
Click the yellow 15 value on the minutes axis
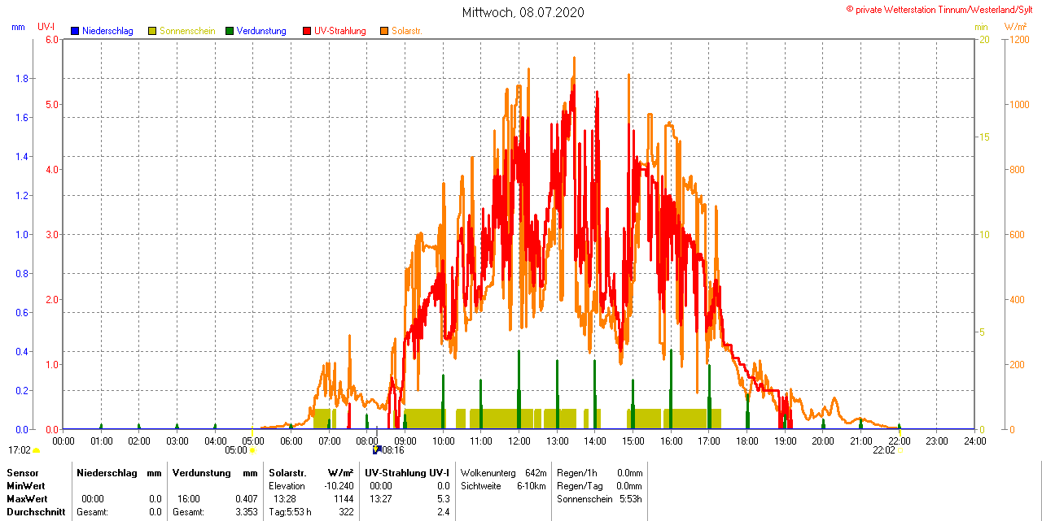click(984, 137)
